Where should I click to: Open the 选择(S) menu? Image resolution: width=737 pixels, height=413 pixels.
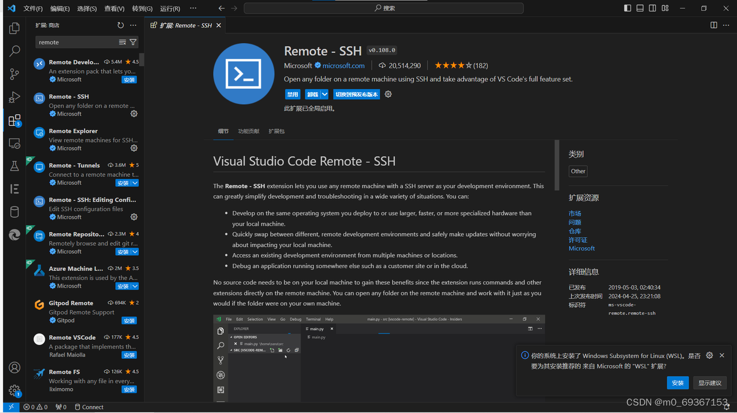87,9
